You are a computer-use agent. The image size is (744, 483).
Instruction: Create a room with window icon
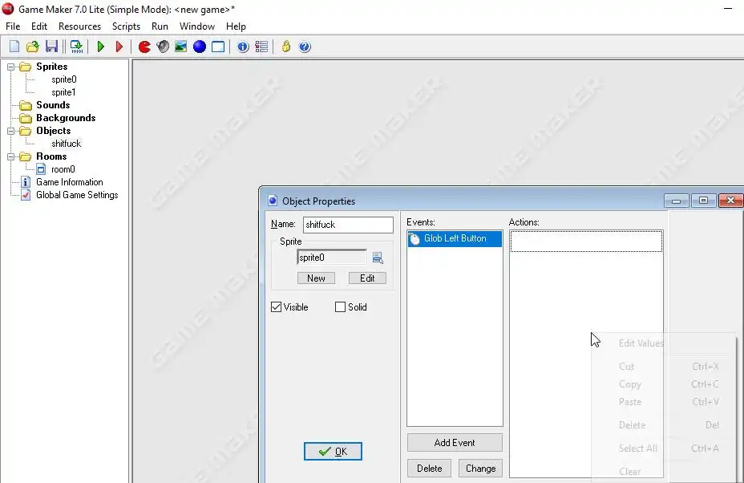(218, 47)
